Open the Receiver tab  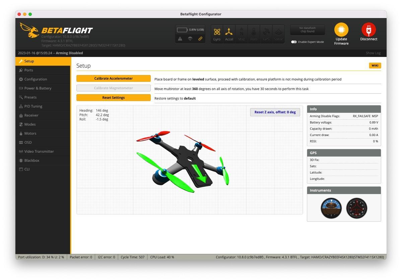click(43, 115)
